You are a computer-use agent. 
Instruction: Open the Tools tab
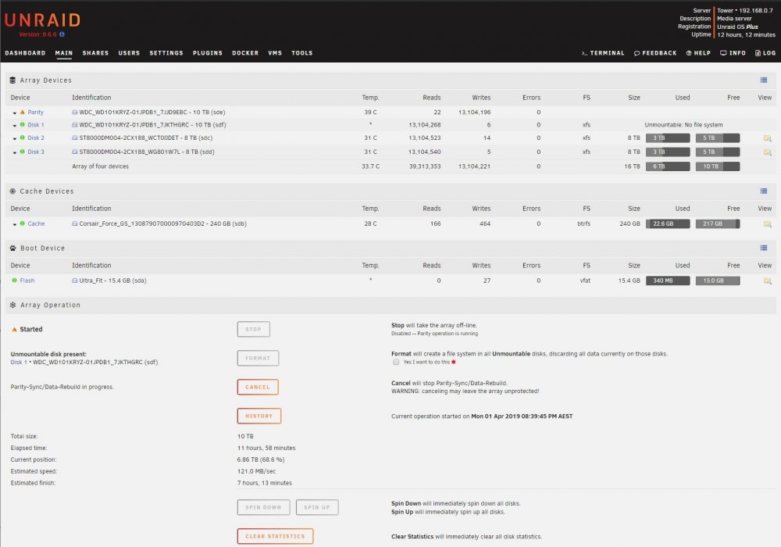coord(301,53)
